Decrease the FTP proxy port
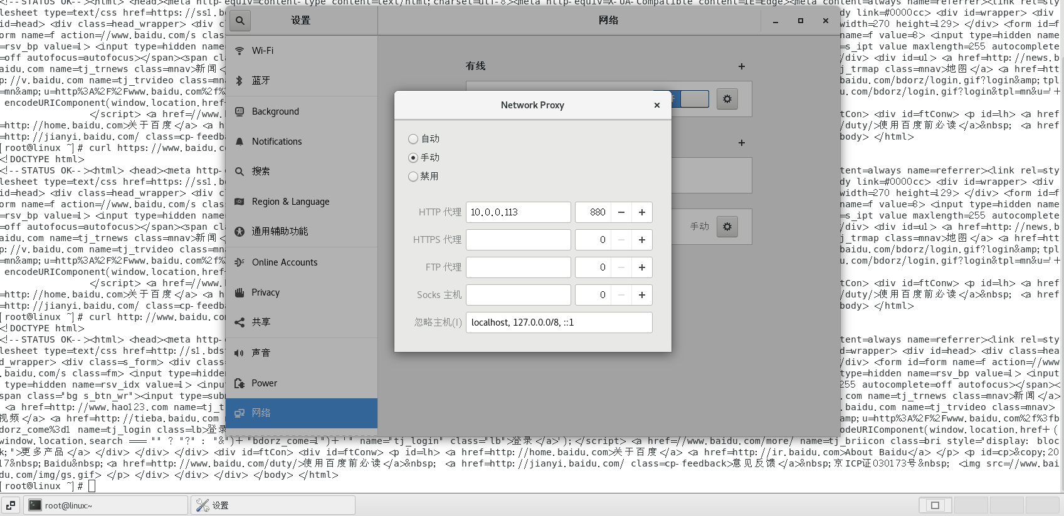This screenshot has height=516, width=1064. click(621, 267)
